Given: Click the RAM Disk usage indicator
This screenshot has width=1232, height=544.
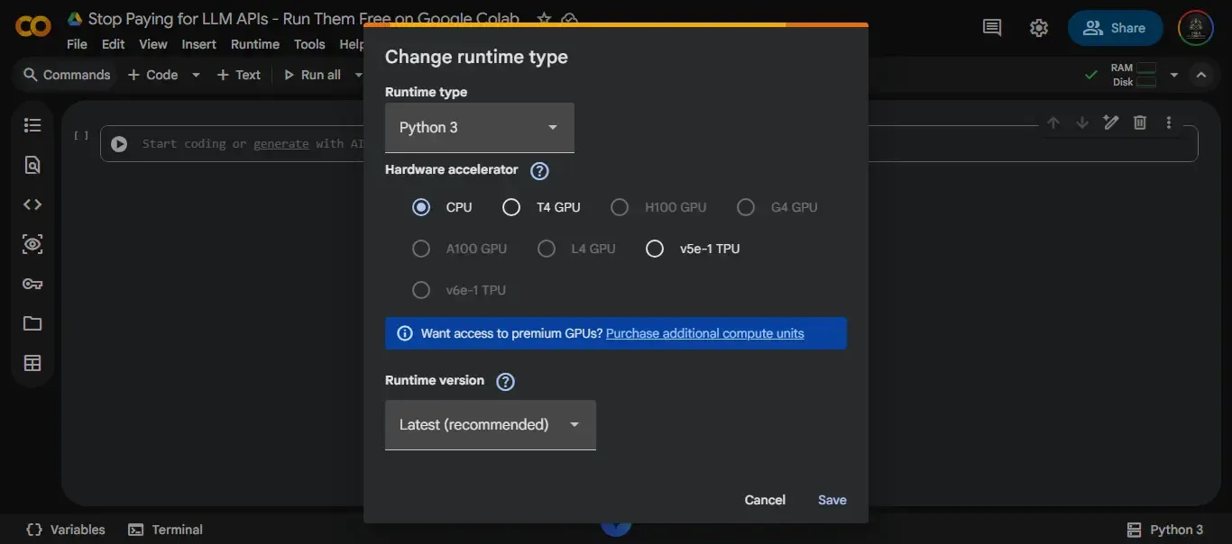Looking at the screenshot, I should click(x=1134, y=75).
